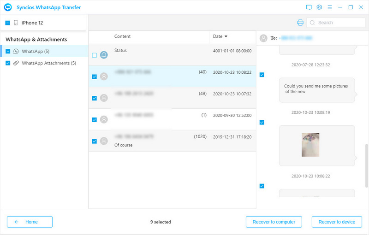Uncheck the chat dated 2020-09-30 12:52:00

pos(95,120)
